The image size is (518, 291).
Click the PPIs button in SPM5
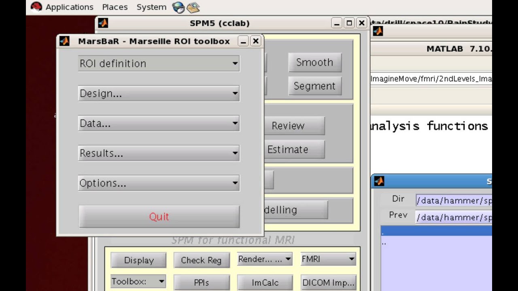(x=201, y=283)
